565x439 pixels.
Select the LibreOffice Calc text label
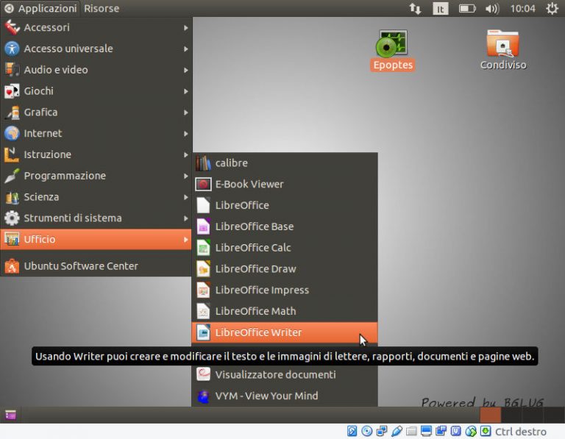[x=253, y=248]
